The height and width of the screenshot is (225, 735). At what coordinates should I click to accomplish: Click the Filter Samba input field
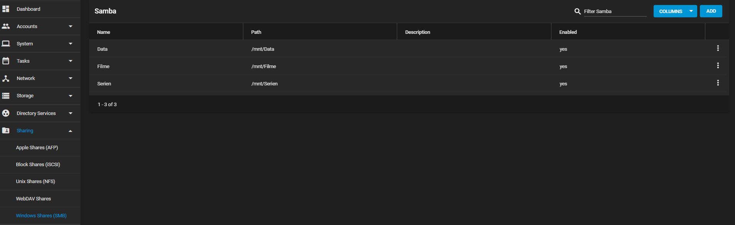click(615, 12)
